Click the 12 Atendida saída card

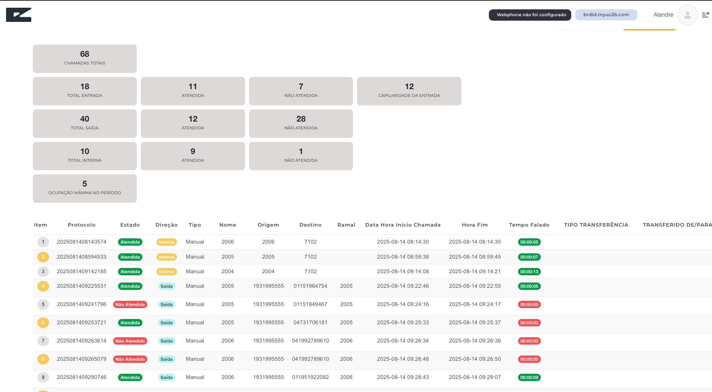193,124
